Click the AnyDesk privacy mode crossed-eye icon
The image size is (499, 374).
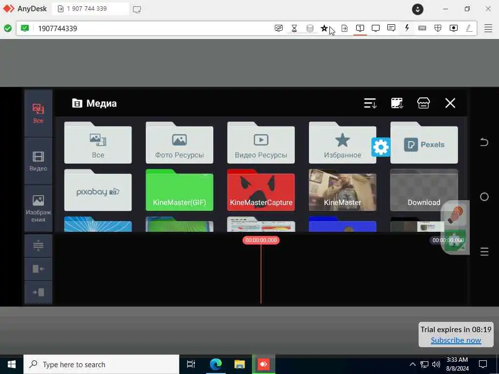(x=278, y=28)
